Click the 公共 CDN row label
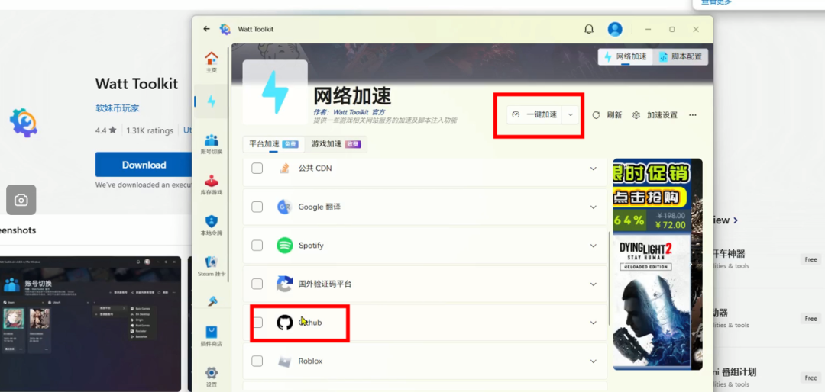 pyautogui.click(x=315, y=168)
